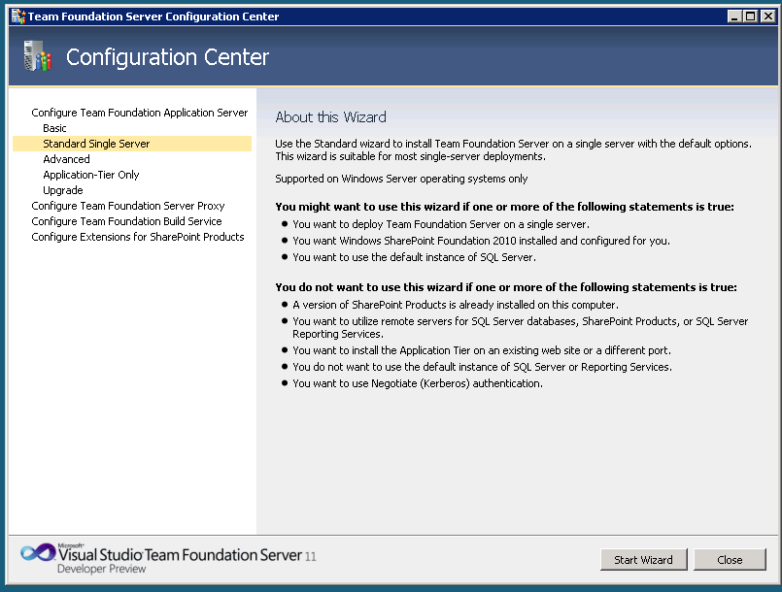Open the Advanced wizard option
The height and width of the screenshot is (592, 782).
click(66, 159)
